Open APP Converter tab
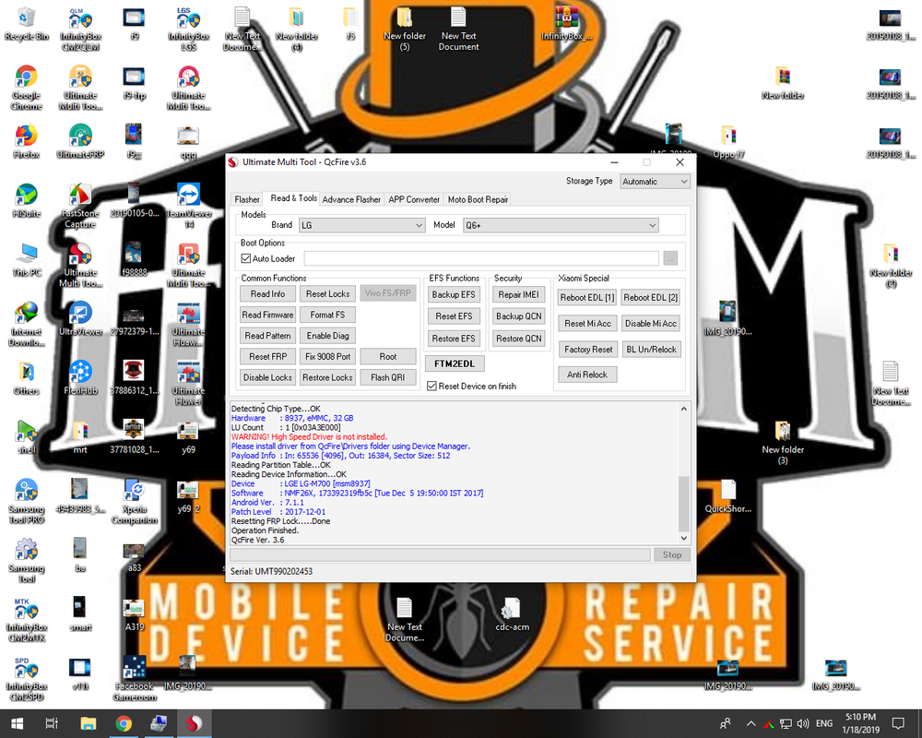The height and width of the screenshot is (738, 922). click(x=414, y=199)
